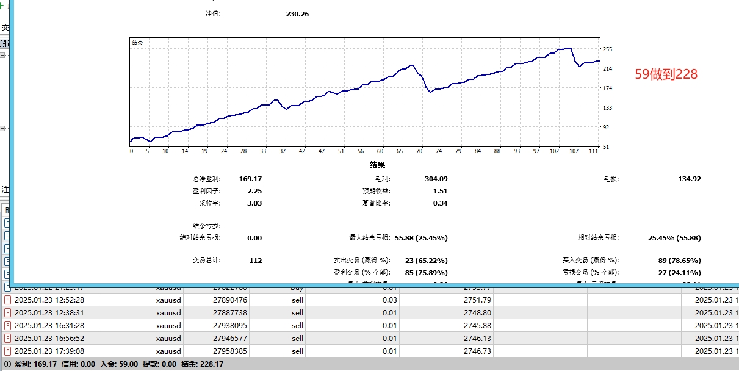This screenshot has width=739, height=371.
Task: Click the 0.03 volume cell
Action: pos(389,300)
